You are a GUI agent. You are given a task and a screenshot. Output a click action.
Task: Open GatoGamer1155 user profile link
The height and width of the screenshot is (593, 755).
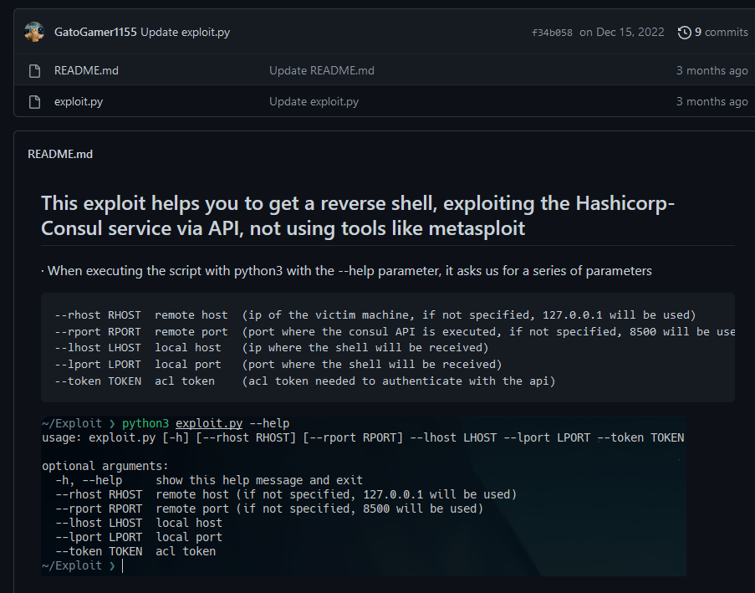click(95, 33)
